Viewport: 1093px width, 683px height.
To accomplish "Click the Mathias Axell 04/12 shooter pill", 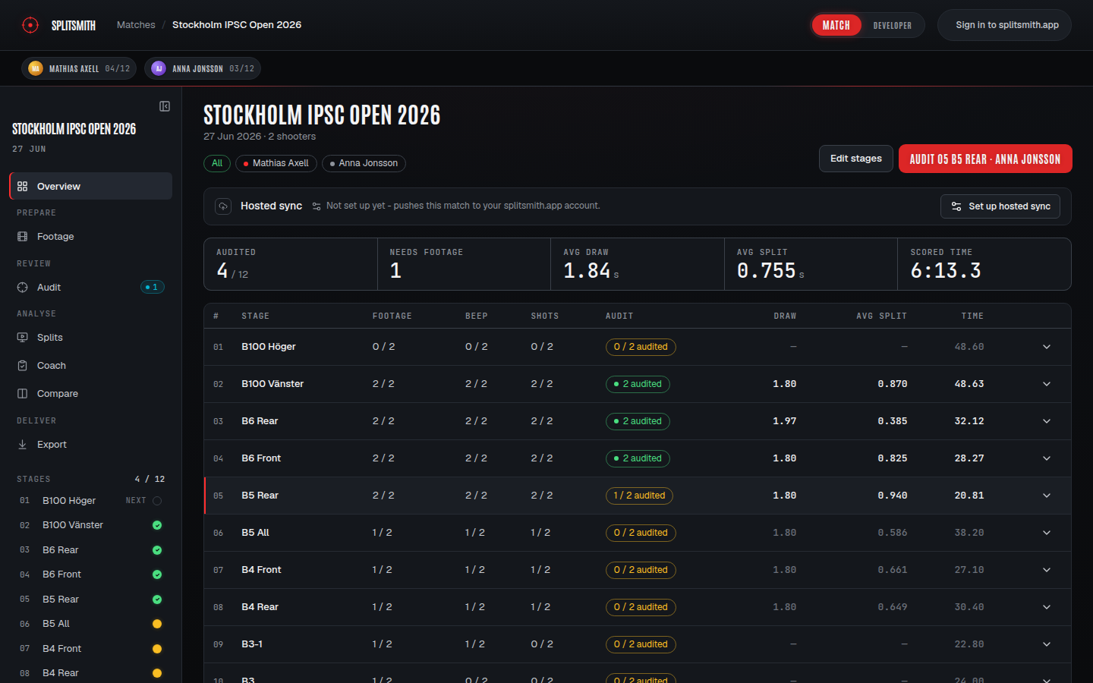I will [x=79, y=68].
